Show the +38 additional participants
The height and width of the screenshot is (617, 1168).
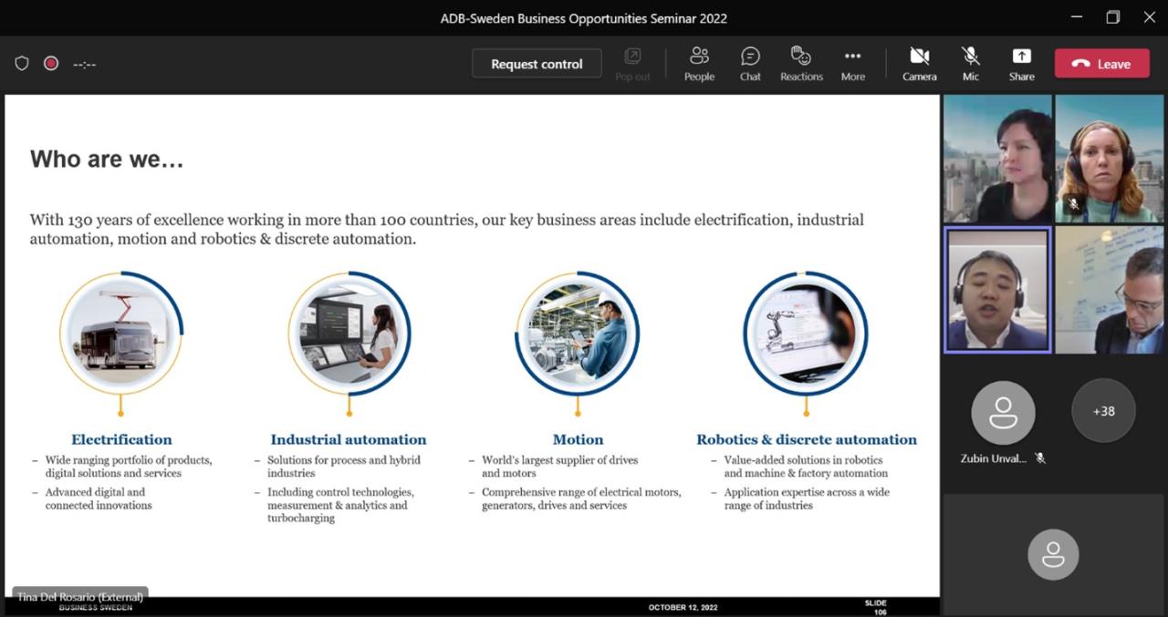1103,411
